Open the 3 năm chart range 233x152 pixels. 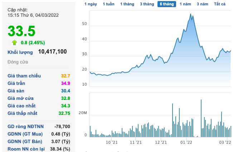pyautogui.click(x=203, y=4)
